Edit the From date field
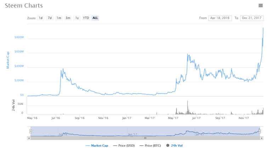272x150 pixels. click(x=220, y=18)
